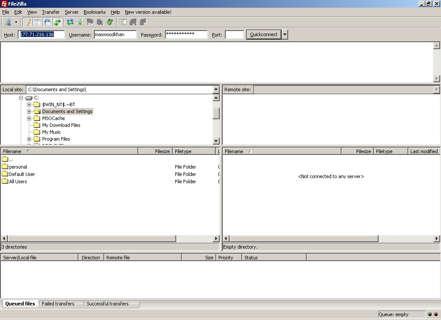The image size is (441, 320).
Task: Click local file list horizontal scrollbar thumb
Action: [x=92, y=239]
